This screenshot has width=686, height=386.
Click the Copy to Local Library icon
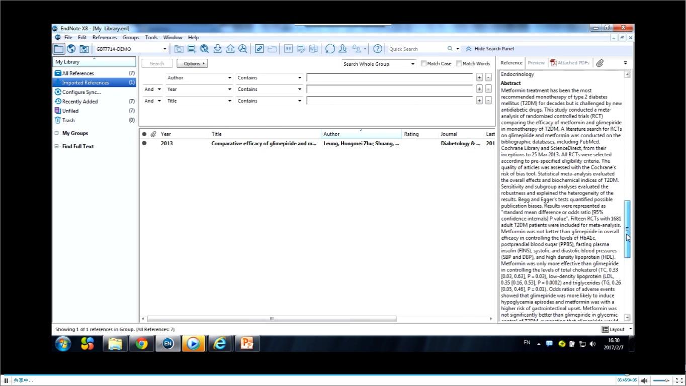click(x=179, y=49)
